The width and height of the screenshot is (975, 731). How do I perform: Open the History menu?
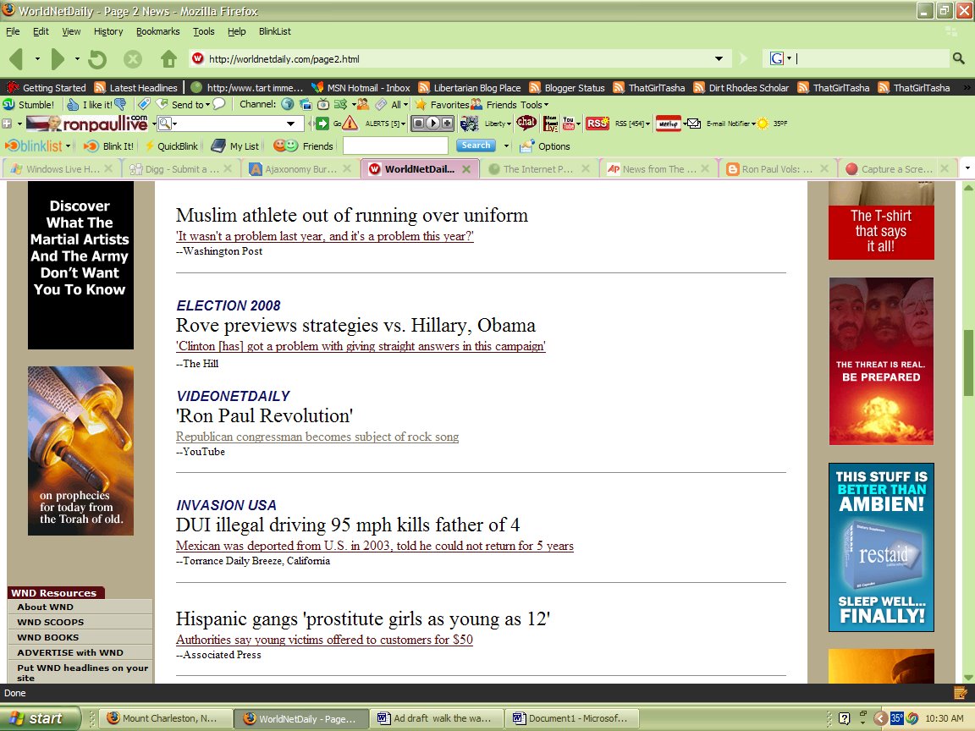[x=108, y=31]
